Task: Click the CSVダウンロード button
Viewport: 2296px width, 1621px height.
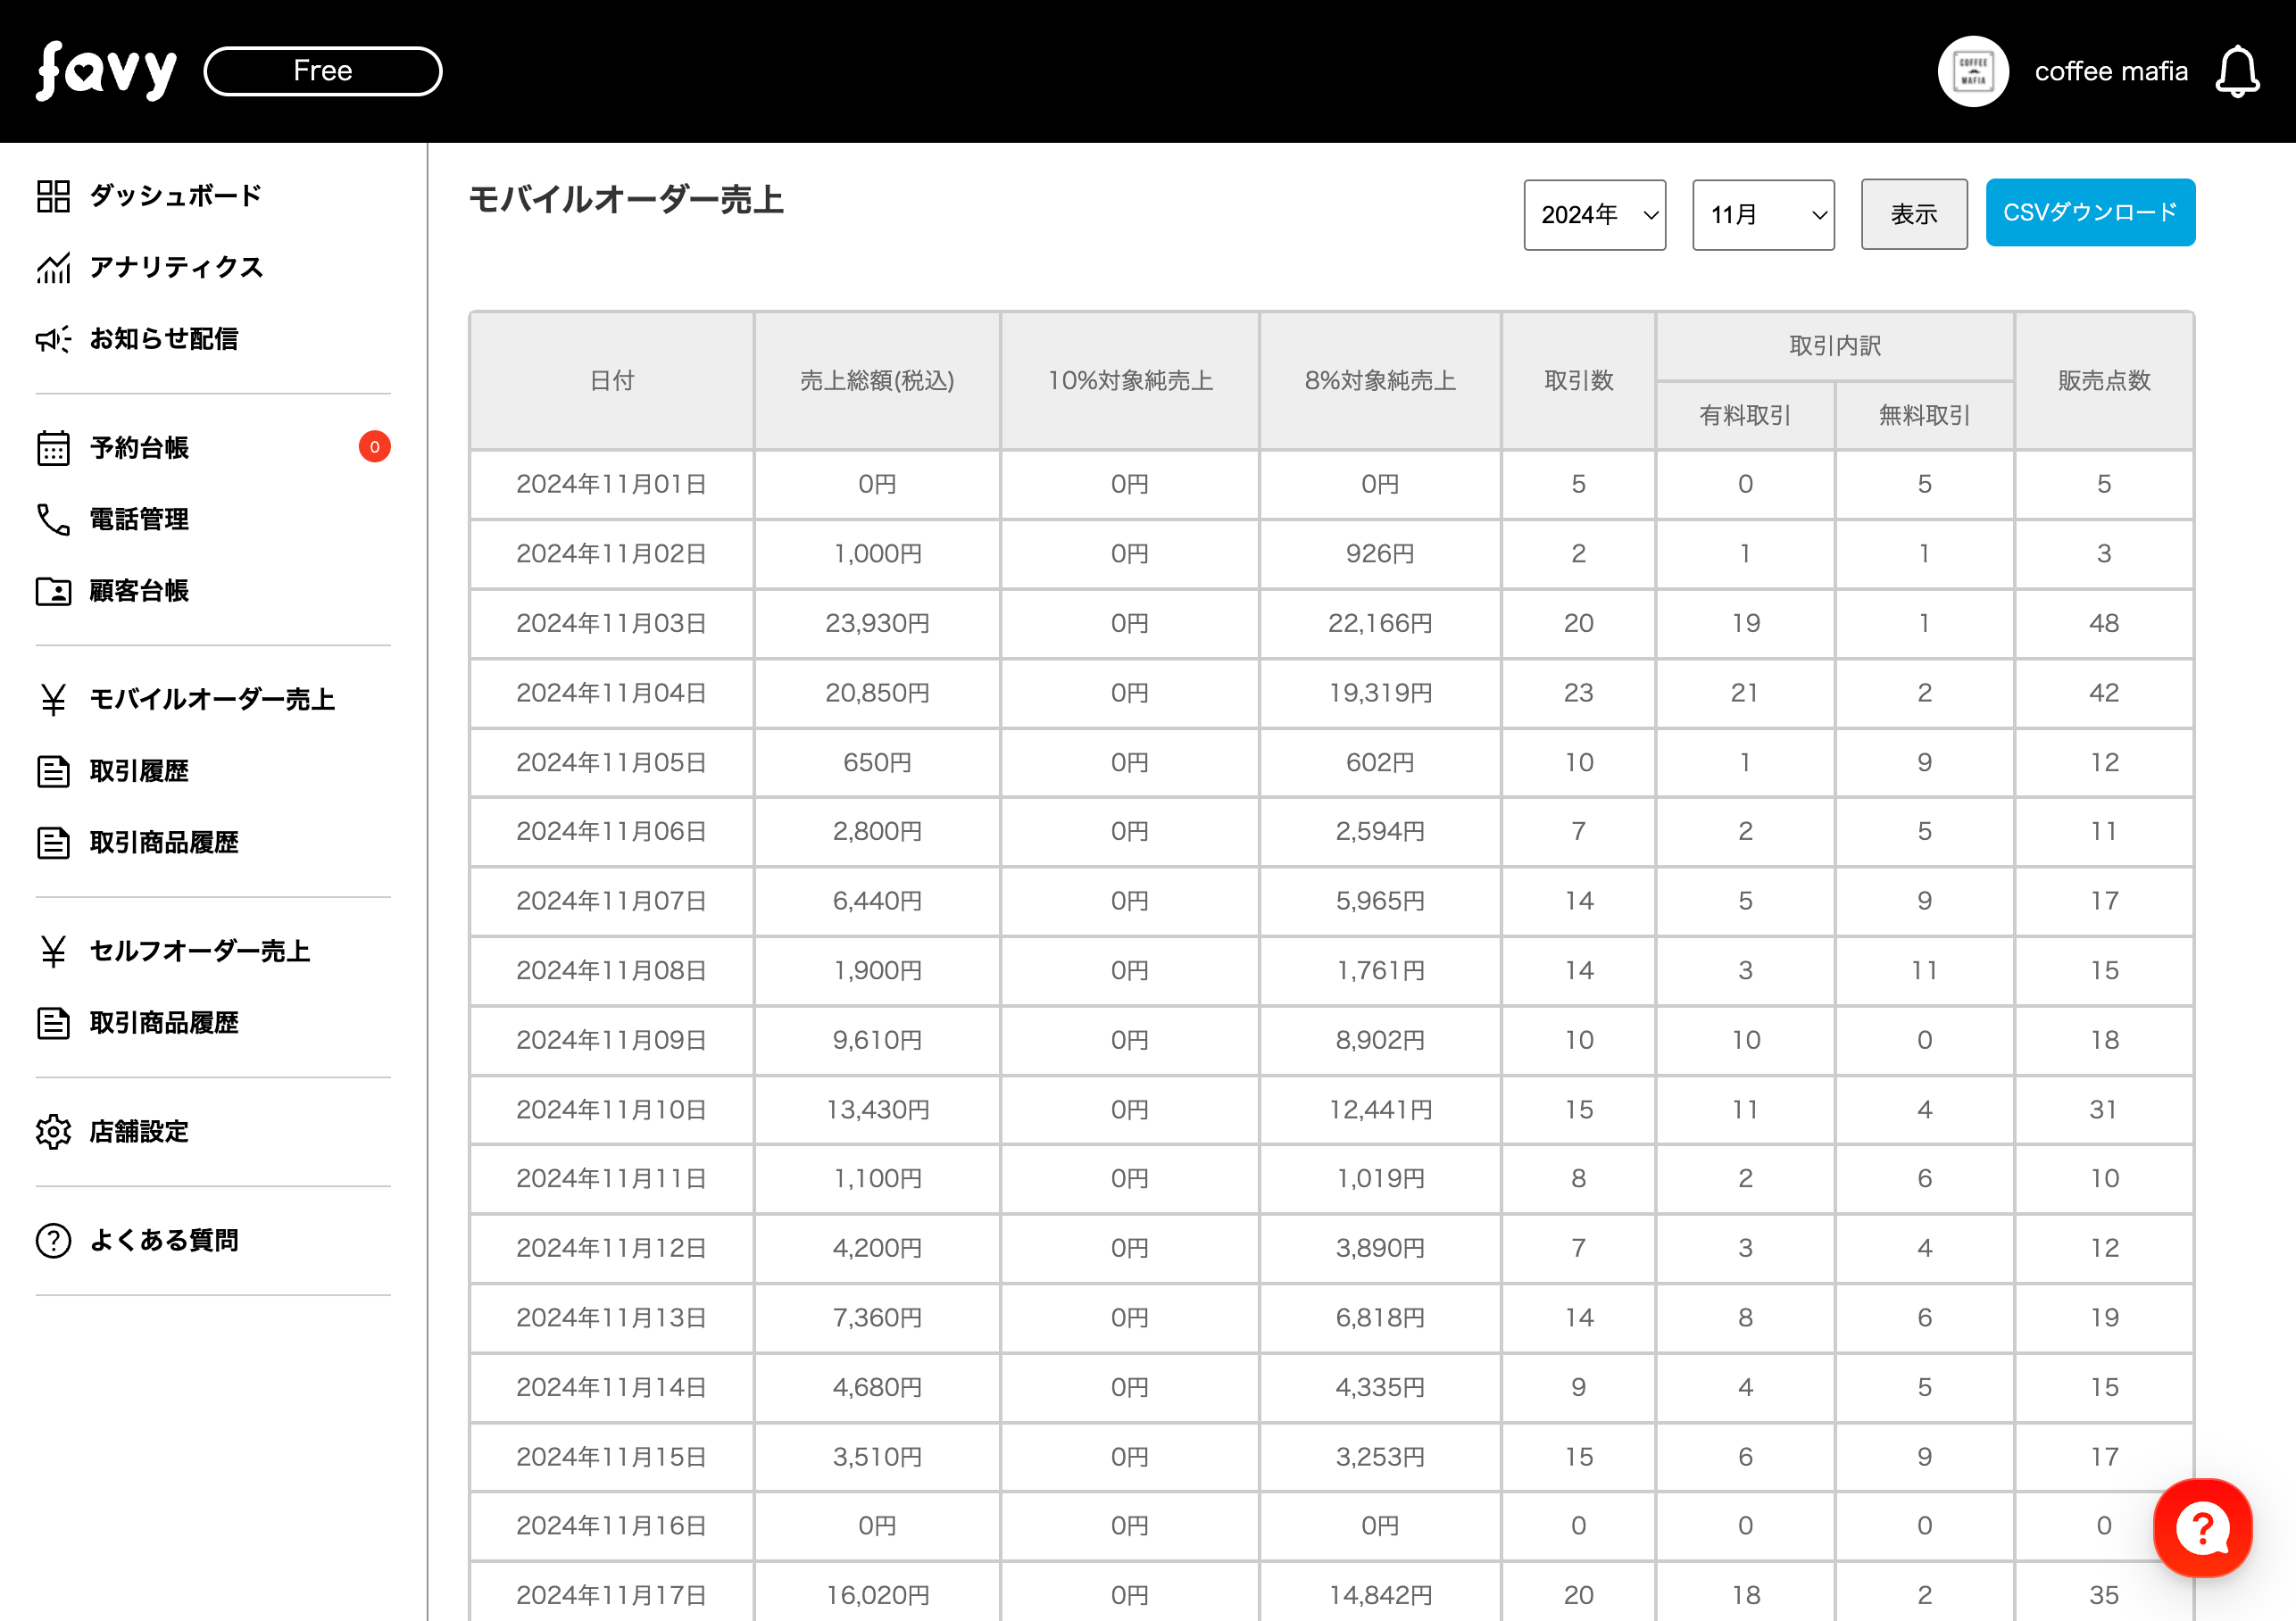Action: tap(2089, 213)
